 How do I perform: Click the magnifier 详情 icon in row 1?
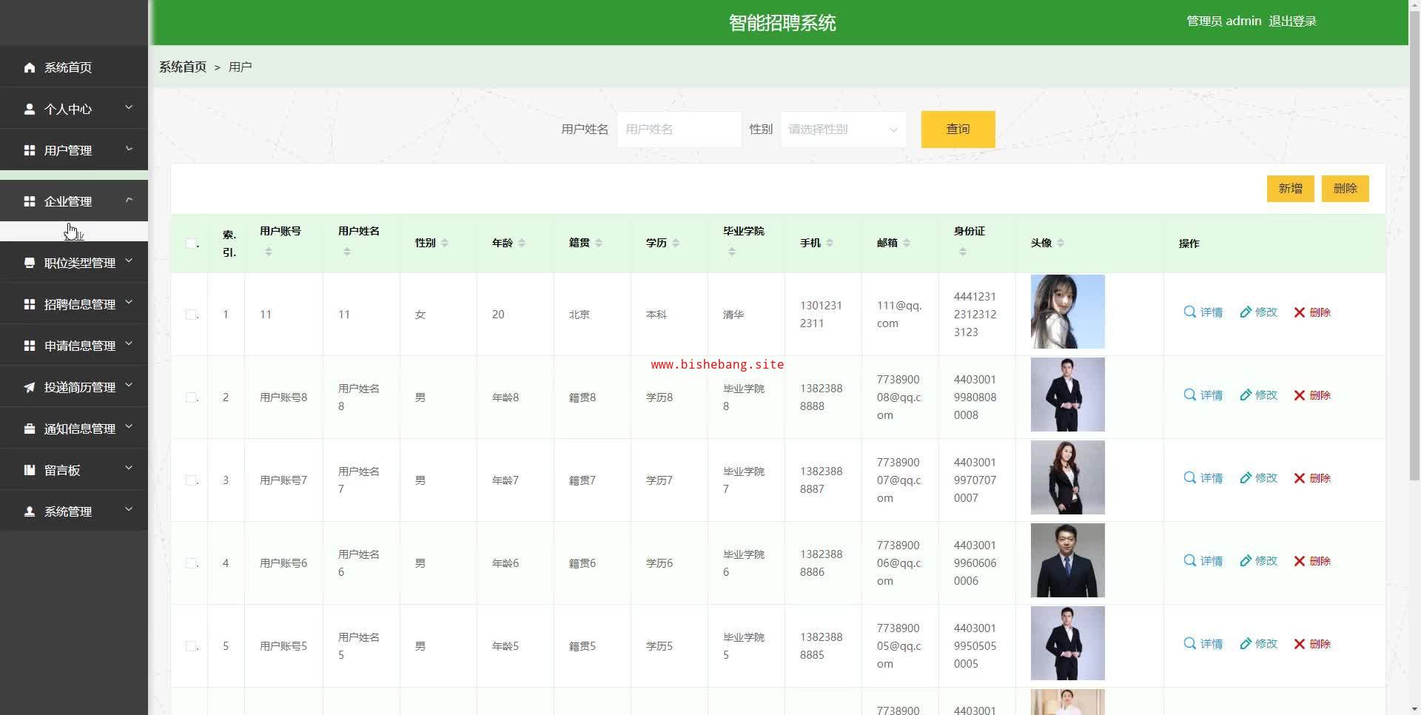pos(1189,312)
